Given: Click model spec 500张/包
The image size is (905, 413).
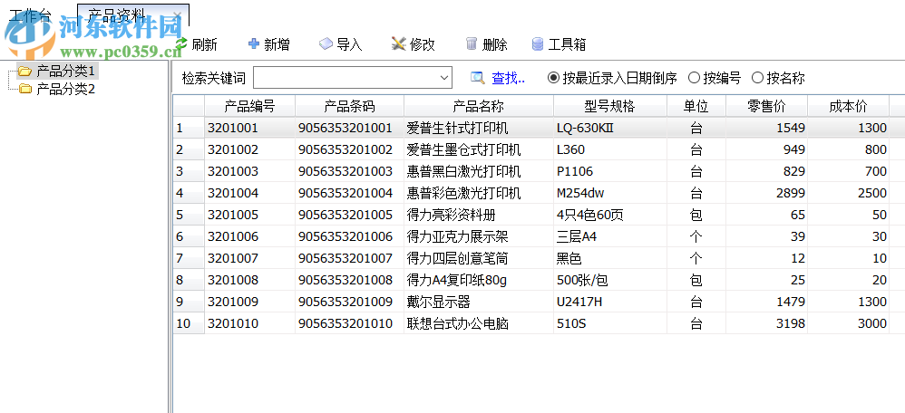Looking at the screenshot, I should click(582, 281).
